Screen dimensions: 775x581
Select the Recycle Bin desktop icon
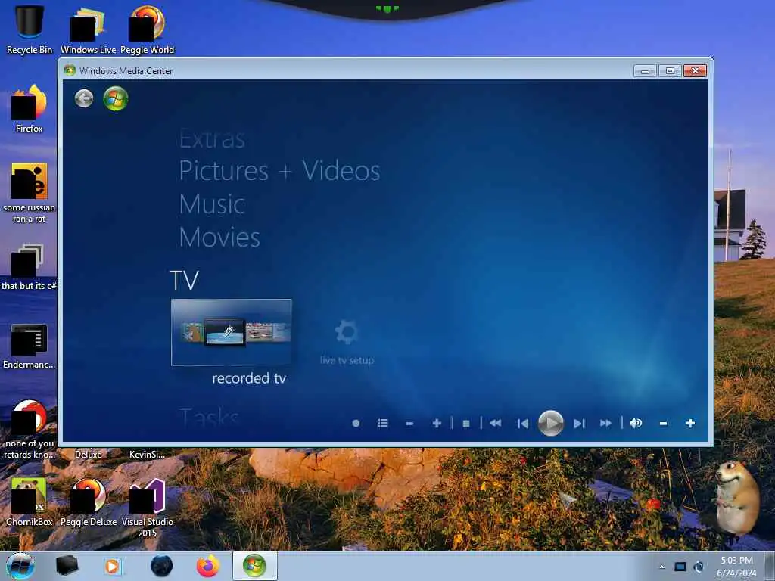point(30,30)
